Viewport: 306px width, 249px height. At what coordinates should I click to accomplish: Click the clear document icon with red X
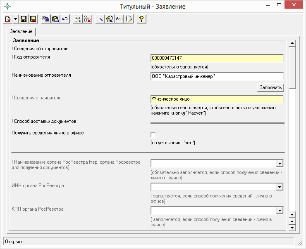tap(8, 19)
